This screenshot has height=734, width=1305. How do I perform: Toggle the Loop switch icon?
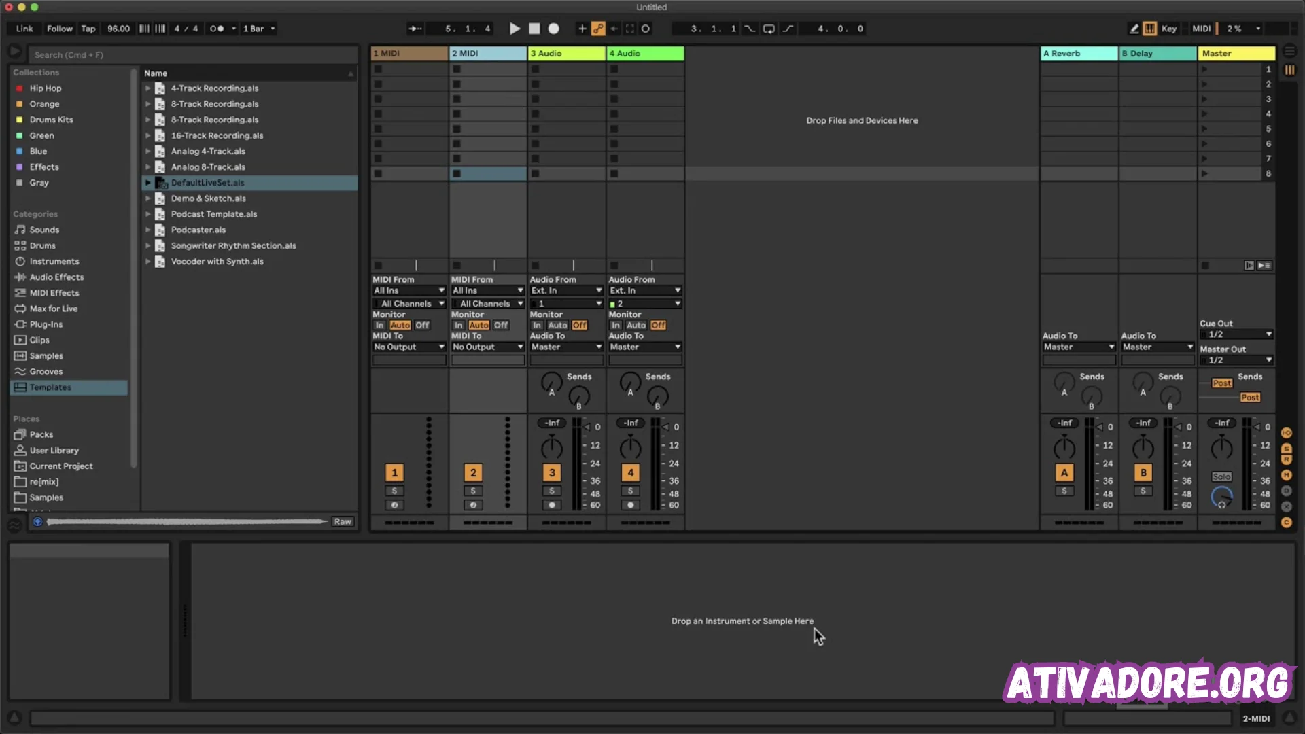coord(769,29)
